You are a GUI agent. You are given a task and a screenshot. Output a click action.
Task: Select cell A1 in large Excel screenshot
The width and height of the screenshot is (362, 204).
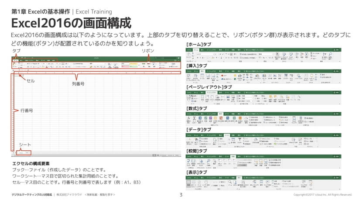click(x=18, y=76)
